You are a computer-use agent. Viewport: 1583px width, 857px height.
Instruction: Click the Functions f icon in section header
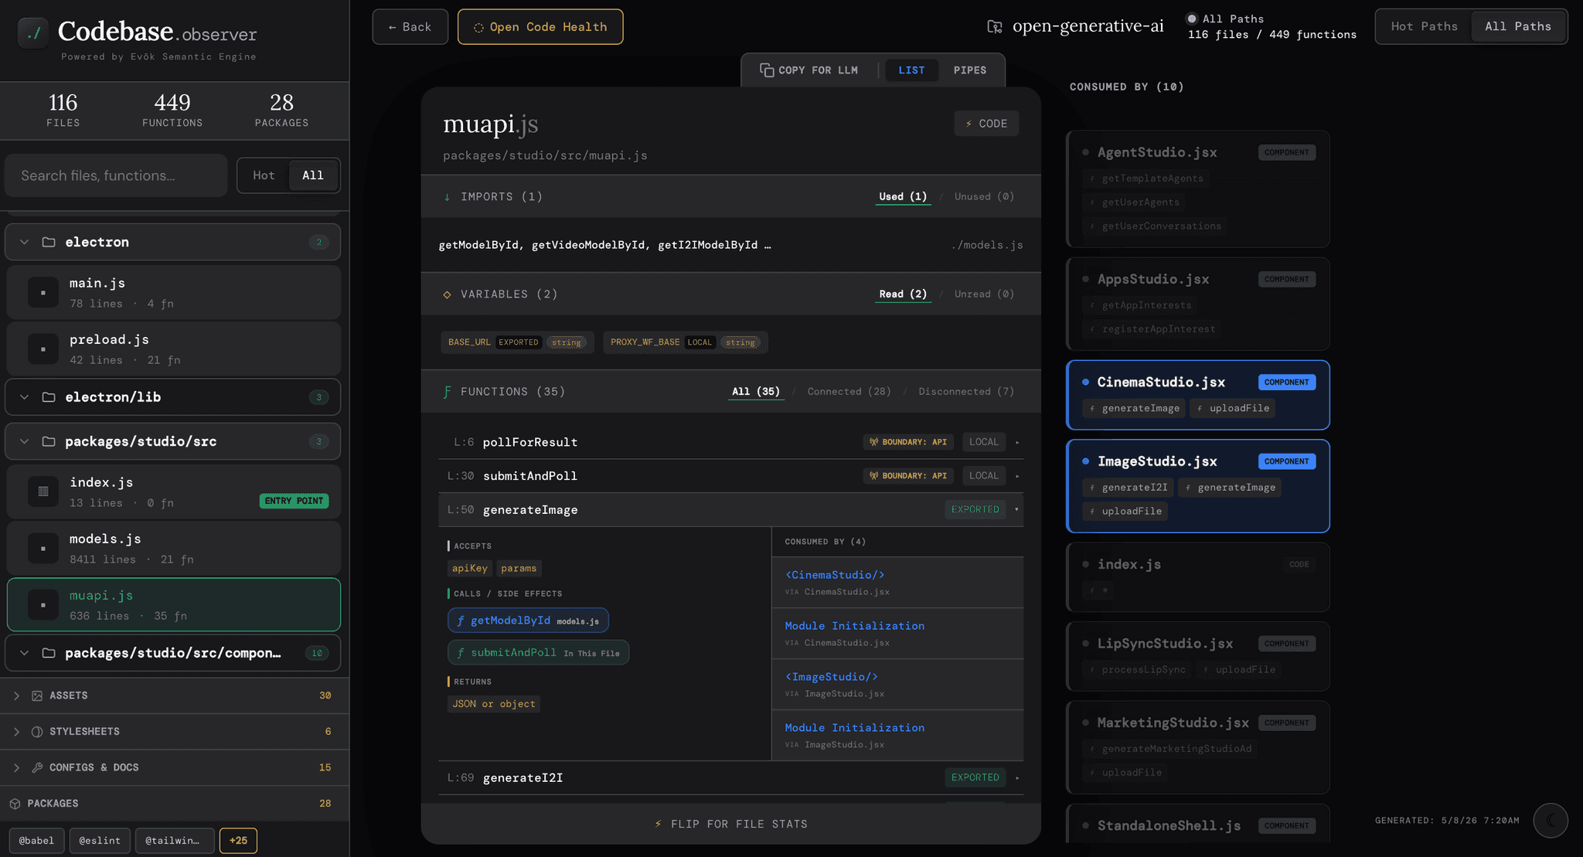(x=447, y=392)
